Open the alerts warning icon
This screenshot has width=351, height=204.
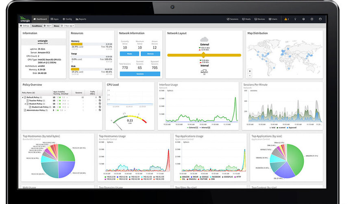[x=286, y=19]
